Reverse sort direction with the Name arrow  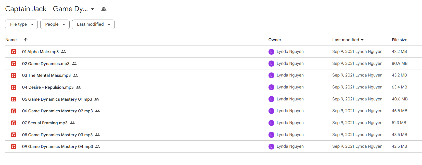[25, 40]
